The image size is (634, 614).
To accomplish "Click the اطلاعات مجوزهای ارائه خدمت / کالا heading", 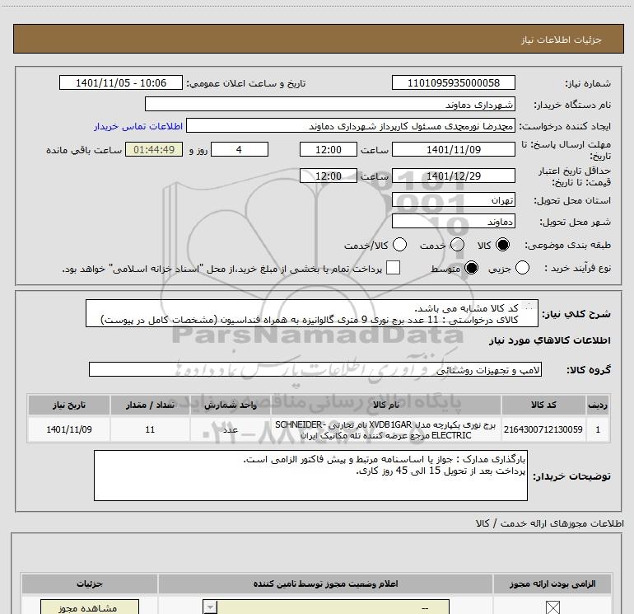I will [x=549, y=523].
